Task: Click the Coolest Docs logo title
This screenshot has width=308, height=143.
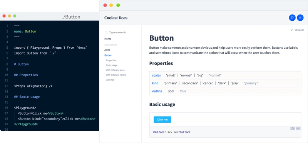Action: tap(116, 18)
